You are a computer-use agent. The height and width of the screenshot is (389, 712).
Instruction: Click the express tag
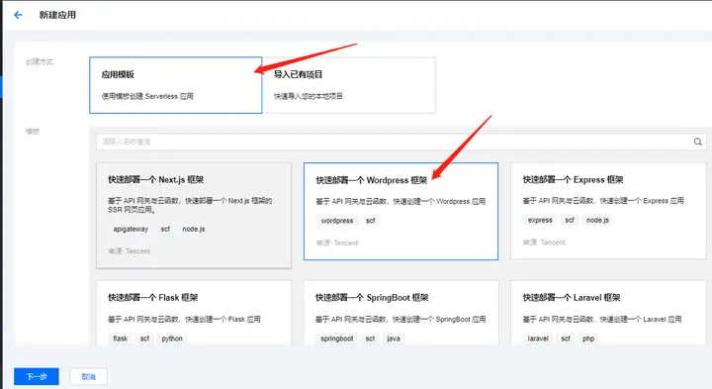click(540, 220)
